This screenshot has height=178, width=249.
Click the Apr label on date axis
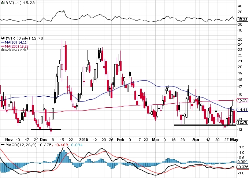pyautogui.click(x=196, y=140)
